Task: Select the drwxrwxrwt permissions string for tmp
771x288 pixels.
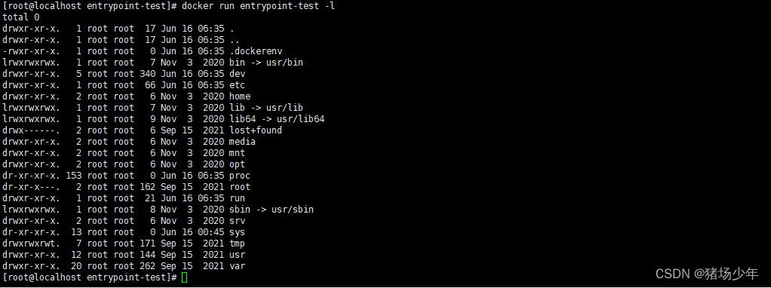Action: pos(31,244)
